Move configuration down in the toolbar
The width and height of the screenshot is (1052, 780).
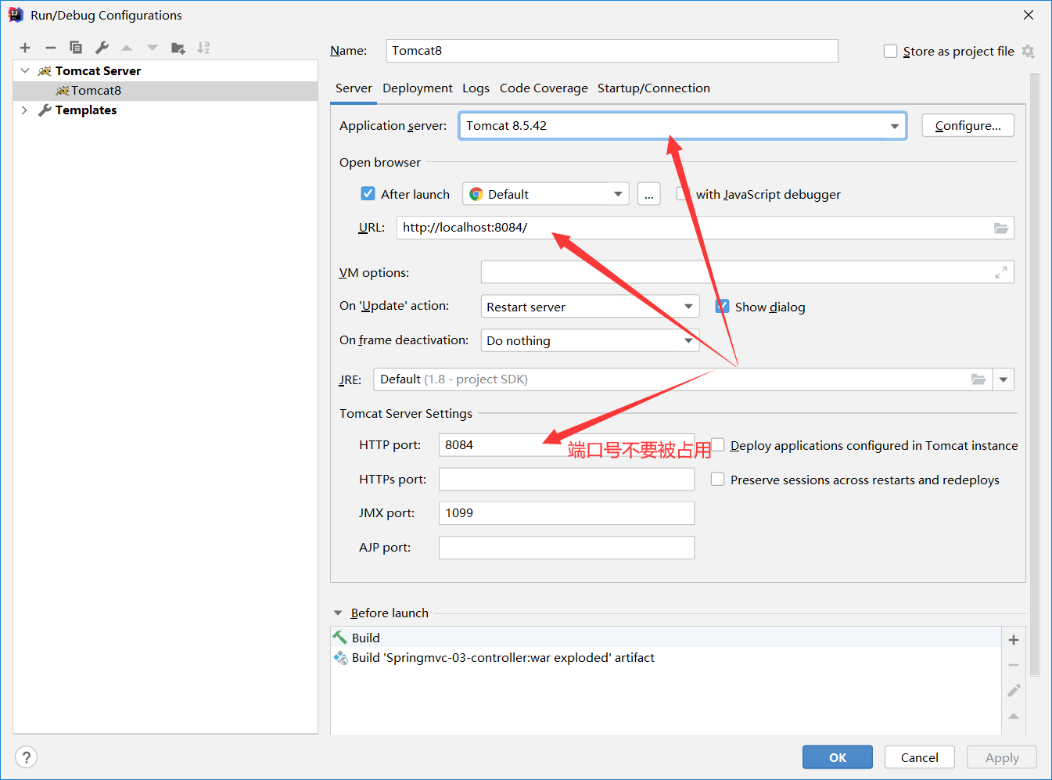[x=153, y=48]
